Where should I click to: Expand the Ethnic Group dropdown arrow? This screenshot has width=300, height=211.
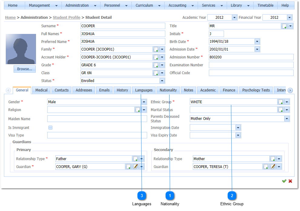[287, 102]
